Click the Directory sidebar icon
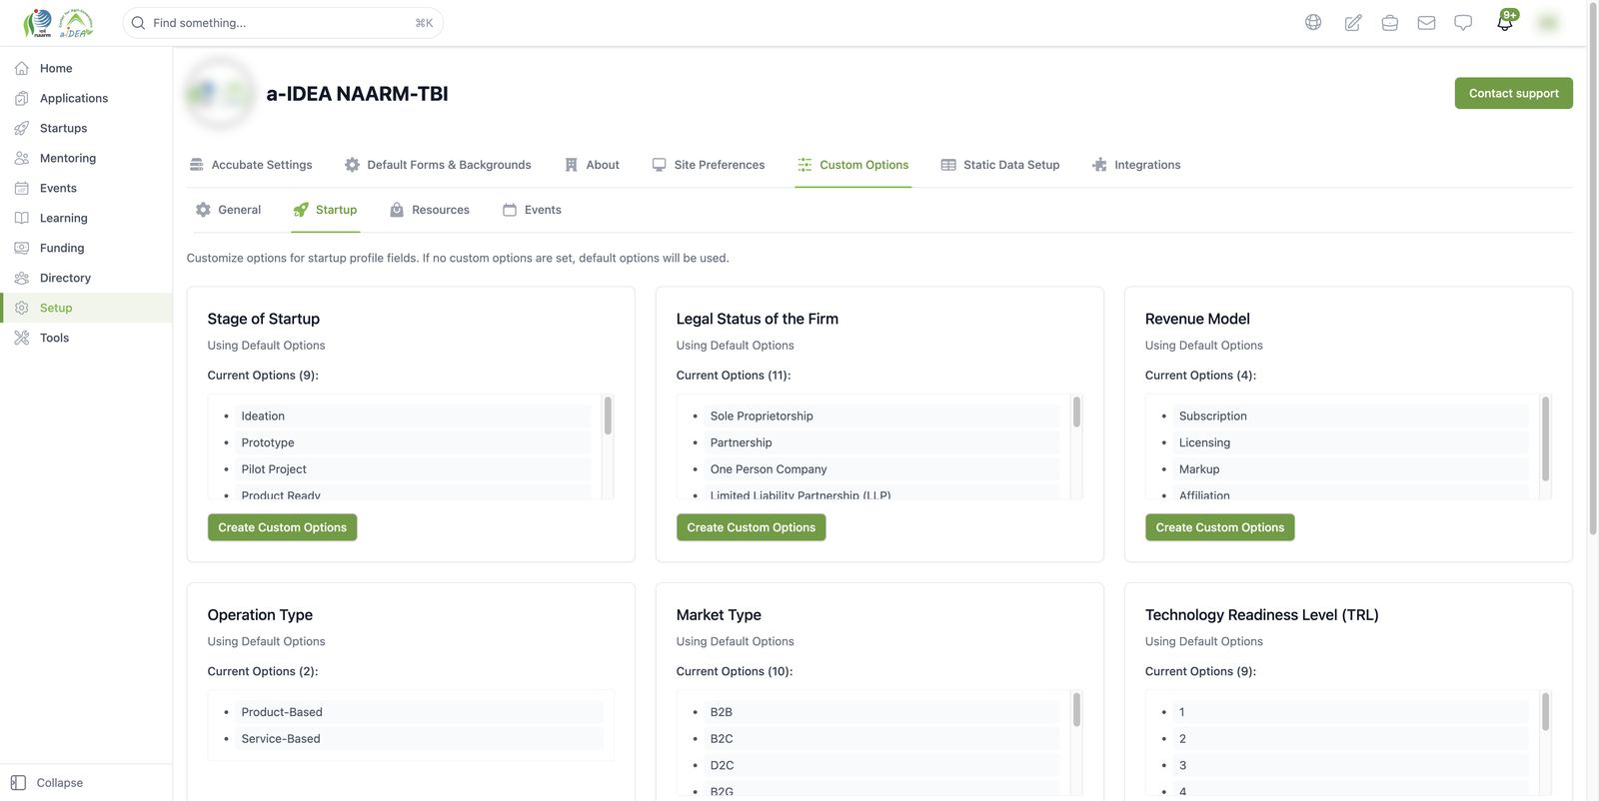This screenshot has width=1599, height=801. [22, 278]
